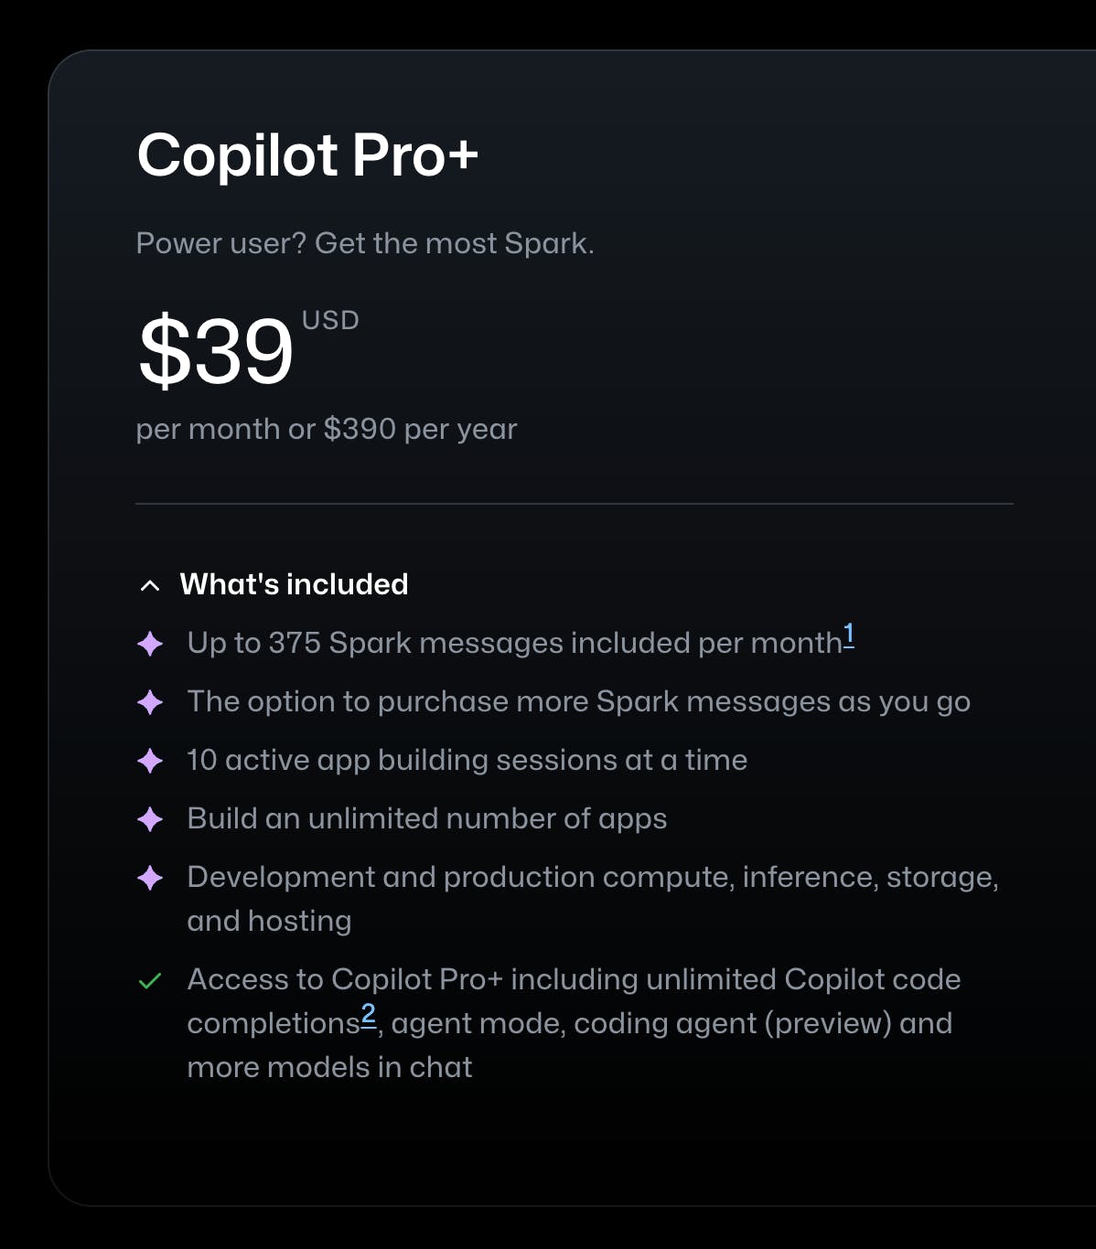Click 10 active app building sessions item

pyautogui.click(x=467, y=761)
